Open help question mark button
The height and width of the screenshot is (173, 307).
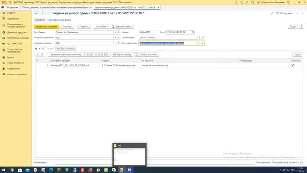[302, 27]
